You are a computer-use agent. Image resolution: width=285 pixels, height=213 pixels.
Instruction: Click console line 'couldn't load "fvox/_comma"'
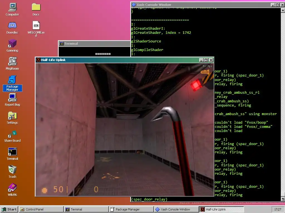click(243, 126)
